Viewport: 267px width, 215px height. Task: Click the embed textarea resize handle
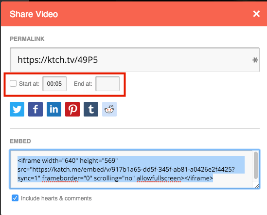pos(257,186)
